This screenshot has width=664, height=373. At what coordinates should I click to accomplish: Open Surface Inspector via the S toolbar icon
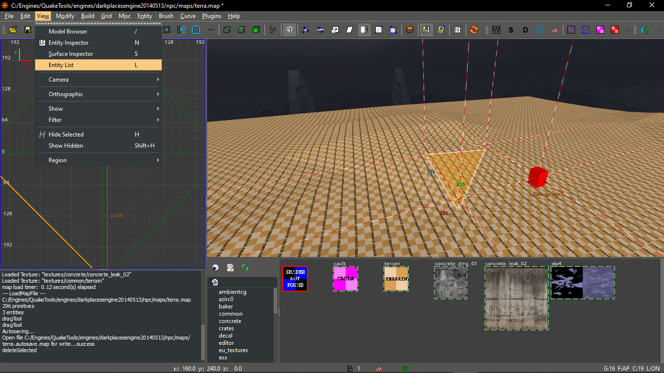pos(510,30)
